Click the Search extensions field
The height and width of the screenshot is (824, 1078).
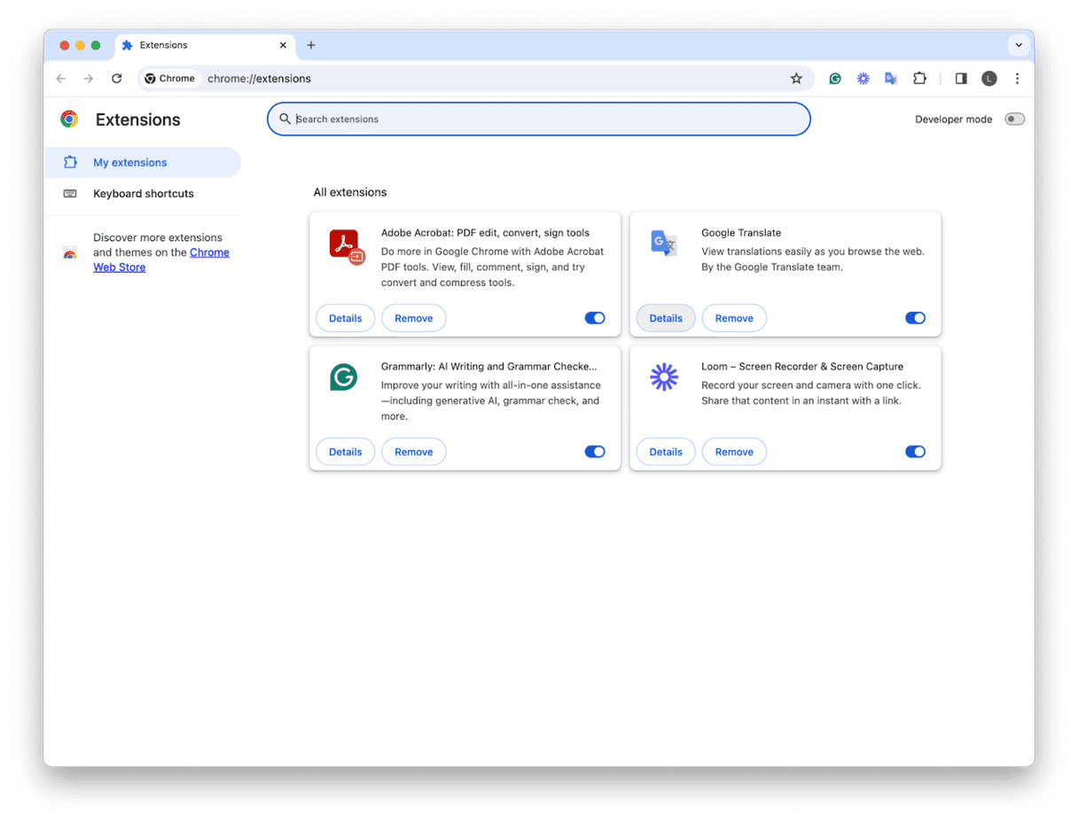pos(539,119)
